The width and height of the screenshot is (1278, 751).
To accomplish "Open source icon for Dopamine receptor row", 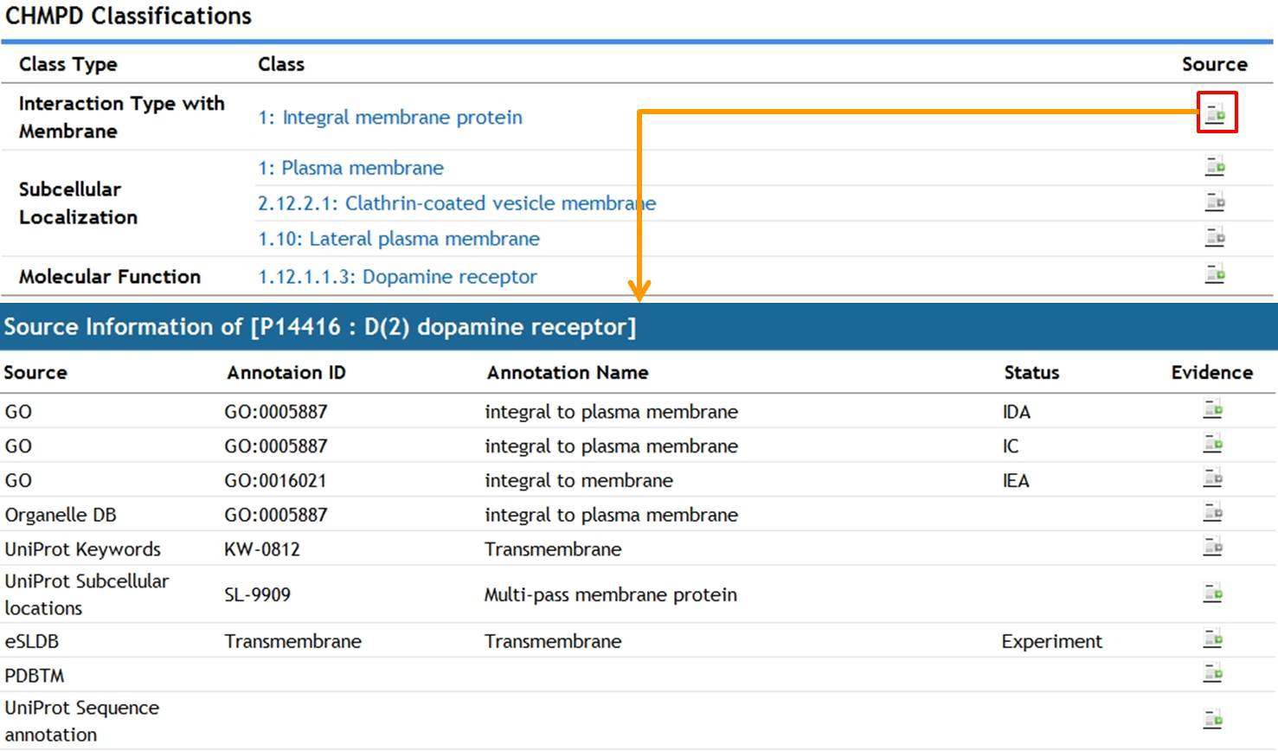I will click(1215, 273).
